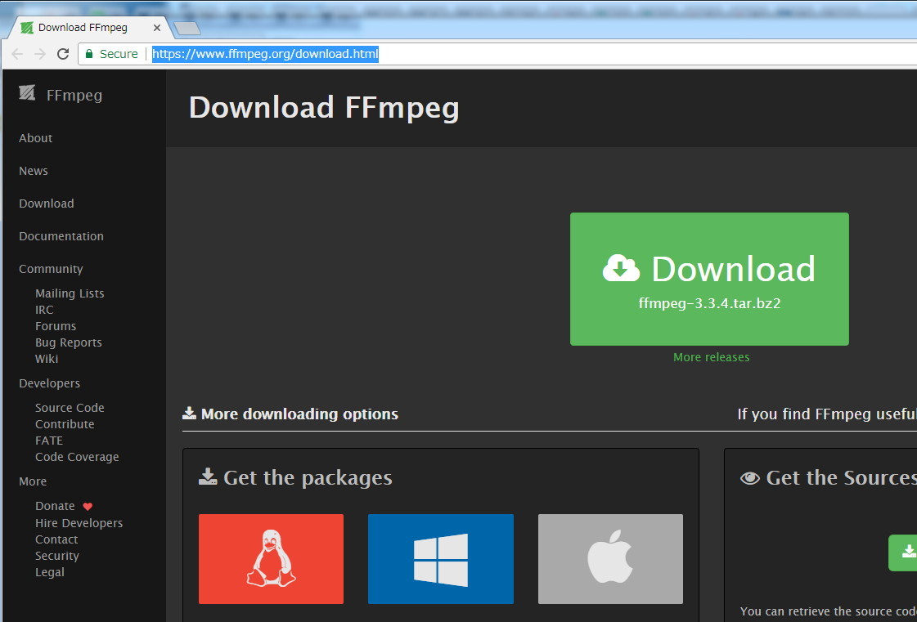Click the green secure padlock icon
This screenshot has width=917, height=622.
(89, 54)
